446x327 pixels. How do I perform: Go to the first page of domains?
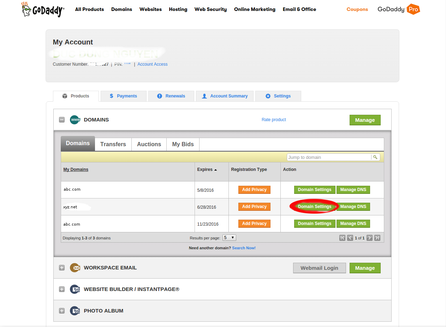(x=342, y=238)
